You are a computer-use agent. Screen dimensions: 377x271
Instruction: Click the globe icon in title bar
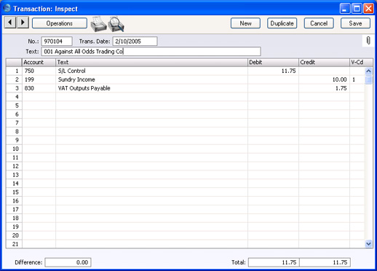(7, 9)
